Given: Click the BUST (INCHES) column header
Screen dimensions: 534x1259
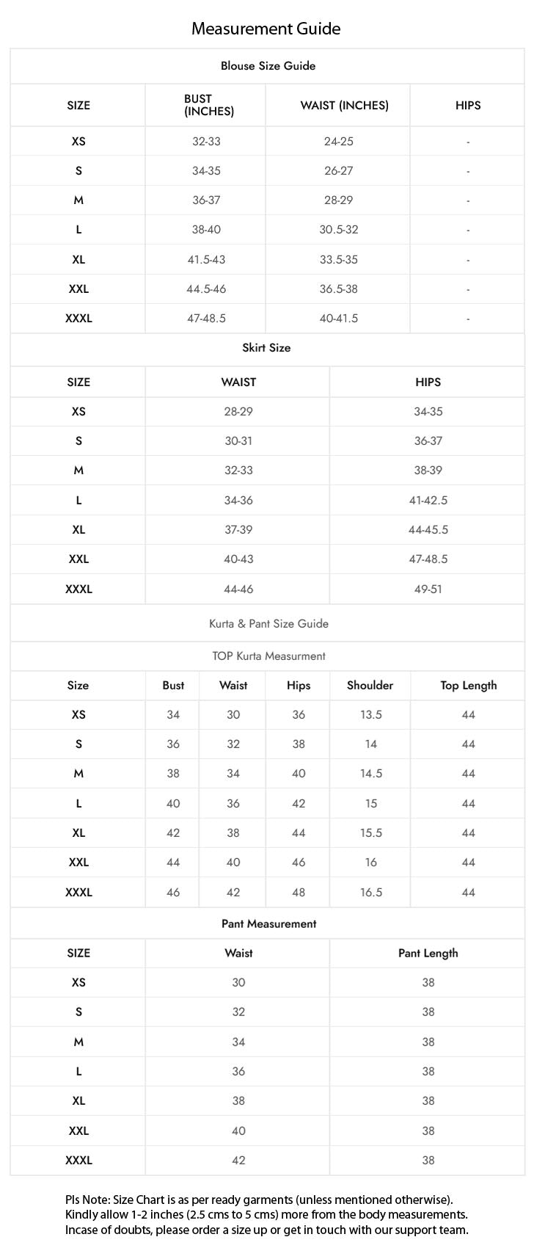Looking at the screenshot, I should tap(208, 105).
